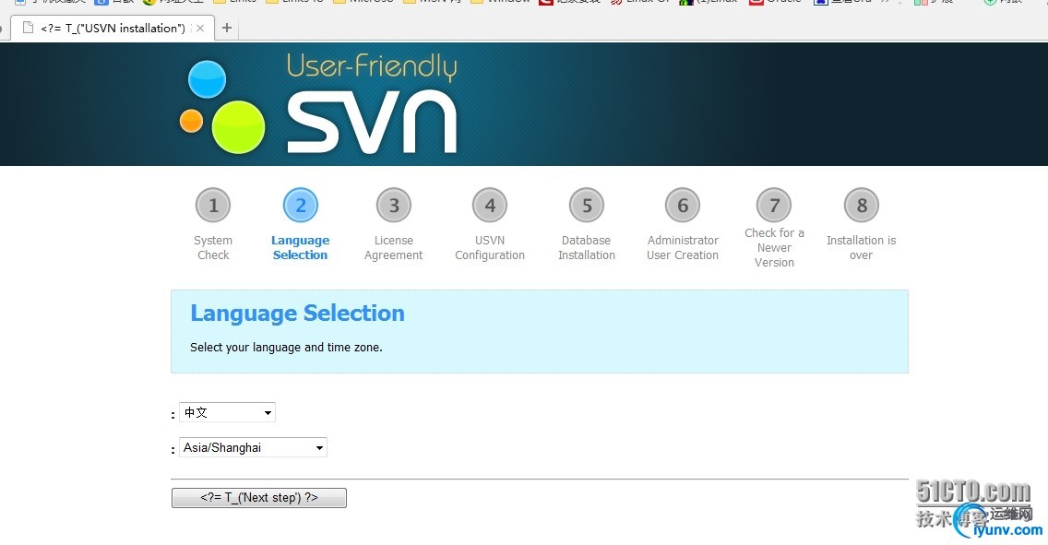The image size is (1048, 545).
Task: Click the Next step button
Action: 258,498
